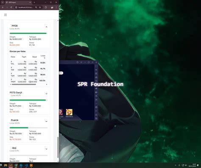Click the Praktik half-filled progress bar
The width and height of the screenshot is (201, 168).
28,128
